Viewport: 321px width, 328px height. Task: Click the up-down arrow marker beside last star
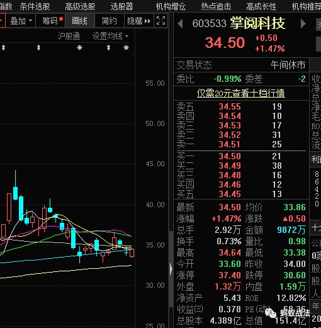pos(108,48)
